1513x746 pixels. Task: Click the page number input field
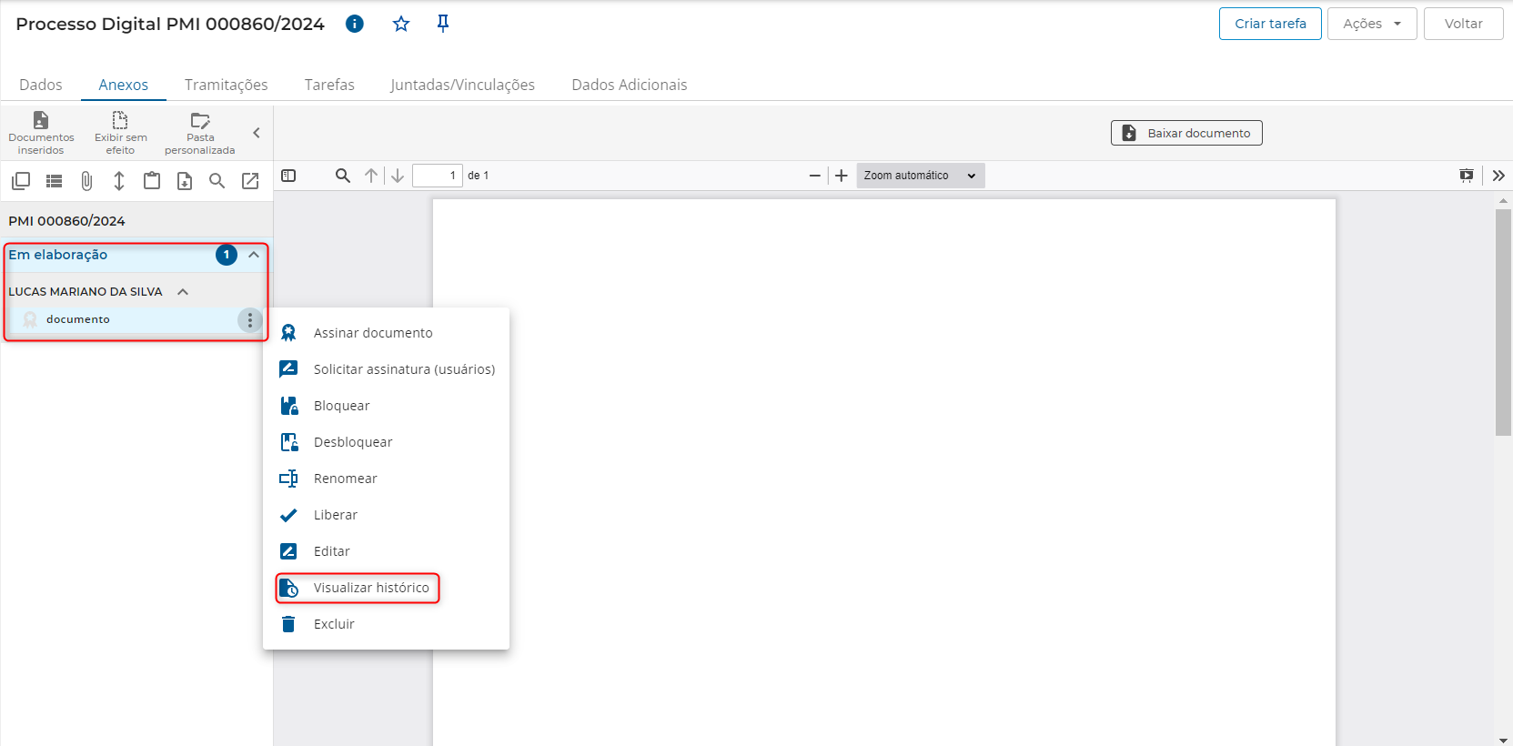(438, 176)
